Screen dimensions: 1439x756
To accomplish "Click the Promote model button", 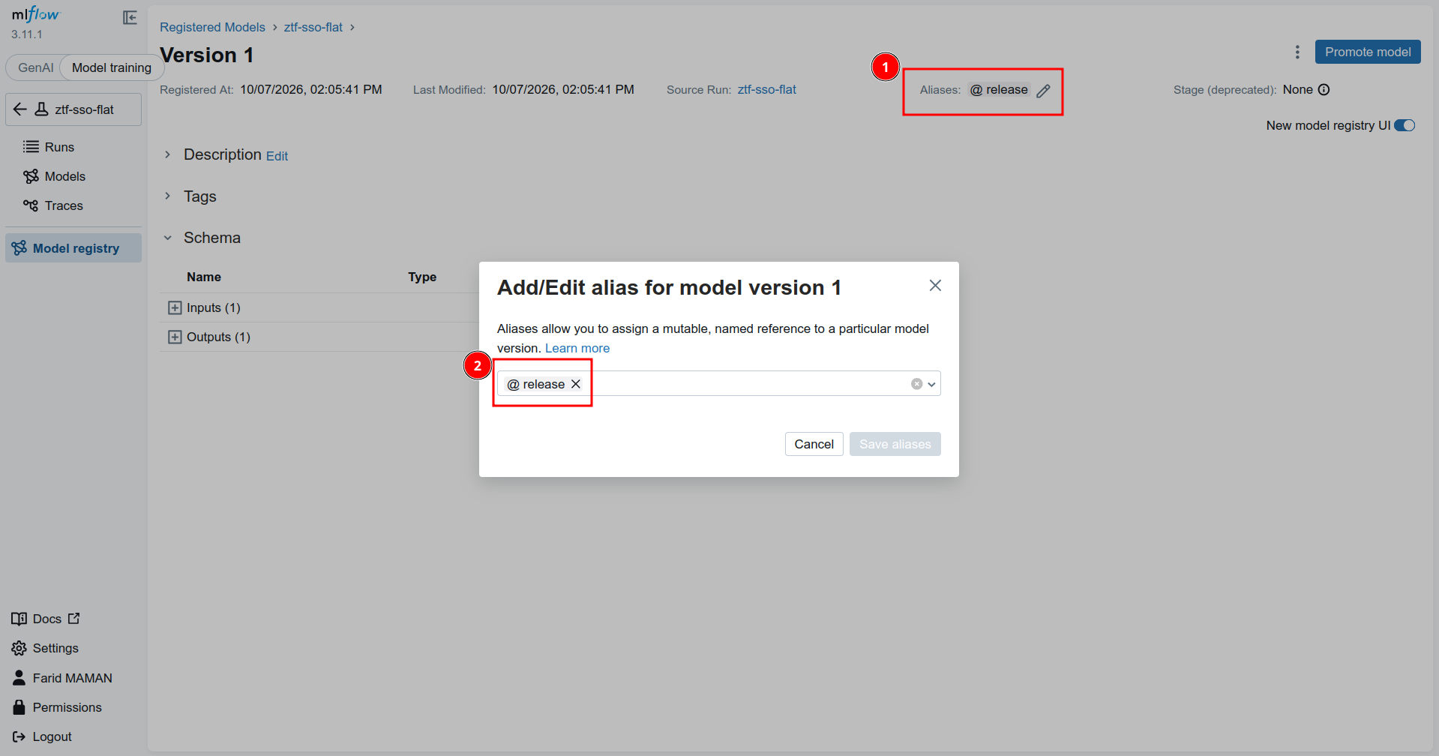I will 1368,52.
